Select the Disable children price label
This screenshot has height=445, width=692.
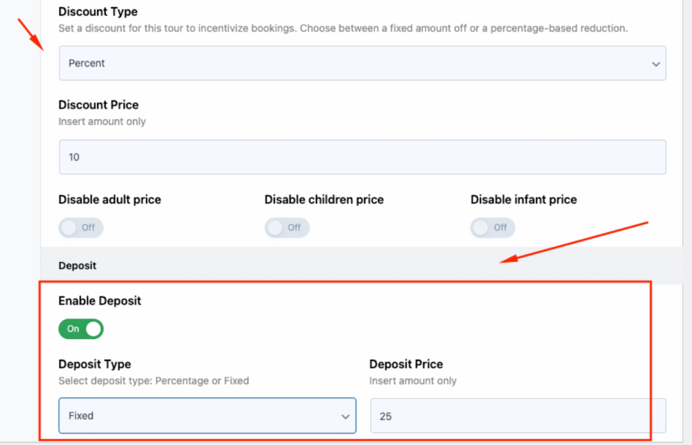tap(324, 200)
